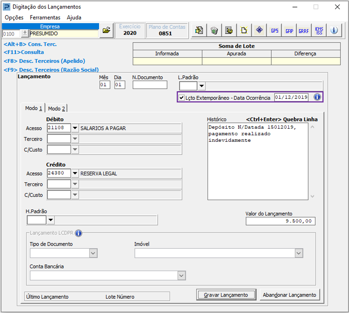Open the Opções menu
This screenshot has width=349, height=313.
coord(14,17)
